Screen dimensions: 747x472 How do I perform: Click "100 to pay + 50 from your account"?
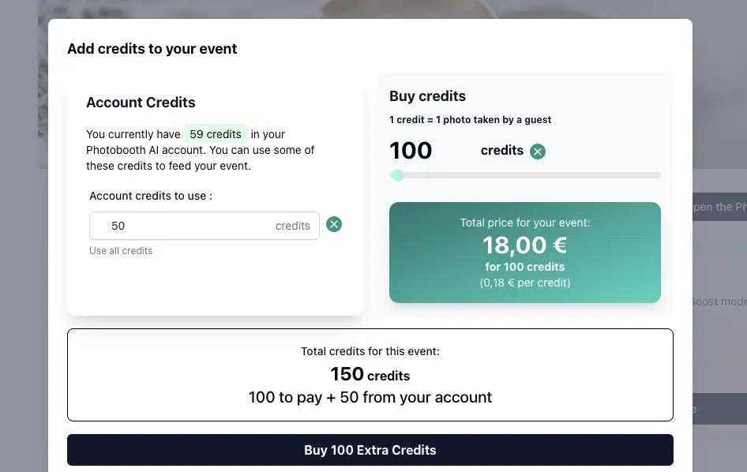pyautogui.click(x=370, y=398)
